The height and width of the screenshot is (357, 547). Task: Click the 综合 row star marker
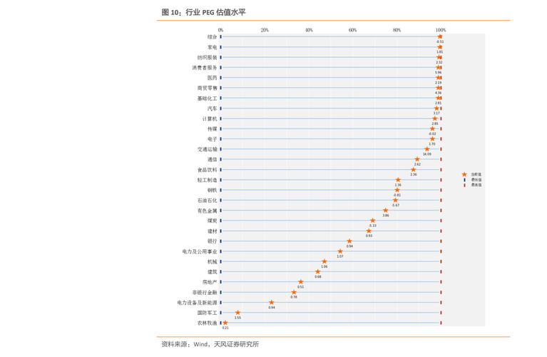point(440,36)
